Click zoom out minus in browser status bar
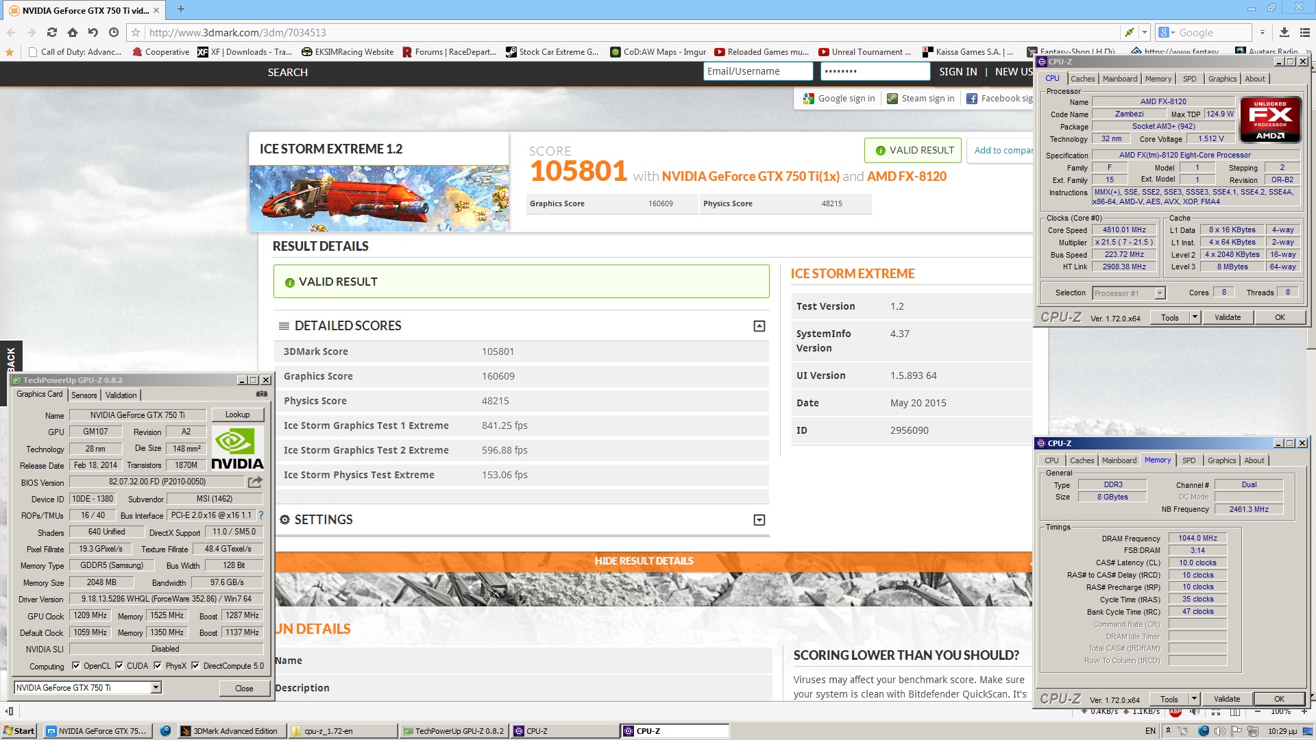 (x=1257, y=712)
